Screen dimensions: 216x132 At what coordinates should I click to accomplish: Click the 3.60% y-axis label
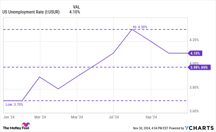tap(194, 111)
